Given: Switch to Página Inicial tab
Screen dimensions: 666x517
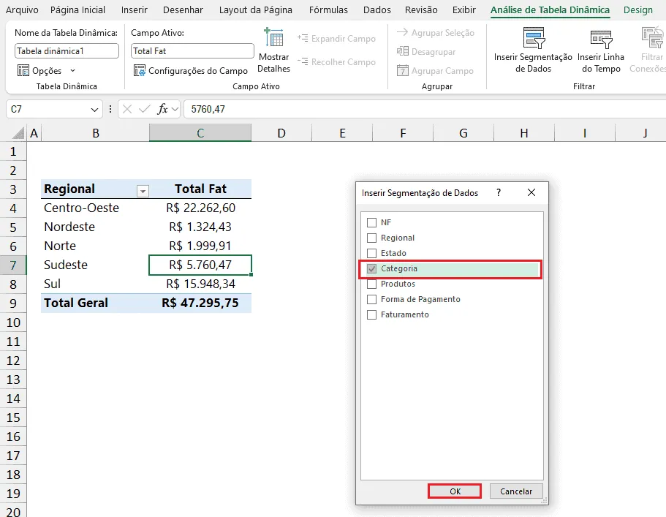Looking at the screenshot, I should 77,10.
